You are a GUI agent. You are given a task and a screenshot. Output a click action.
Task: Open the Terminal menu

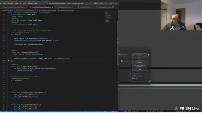coord(30,3)
